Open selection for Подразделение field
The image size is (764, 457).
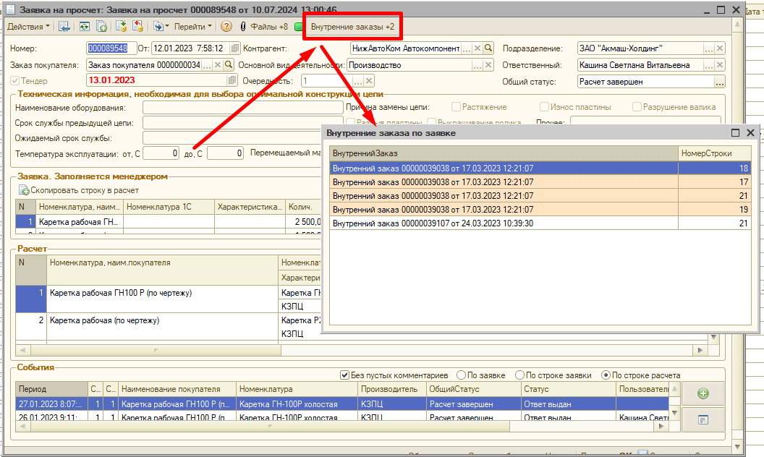click(709, 48)
